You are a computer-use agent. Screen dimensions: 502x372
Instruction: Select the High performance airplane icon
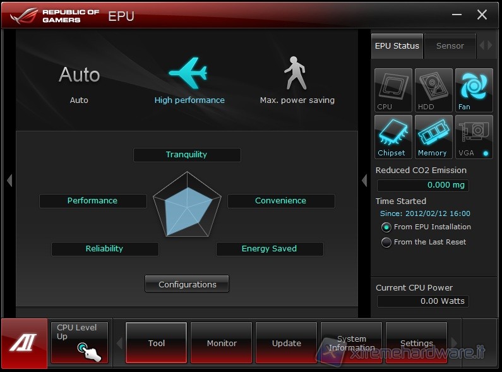188,74
